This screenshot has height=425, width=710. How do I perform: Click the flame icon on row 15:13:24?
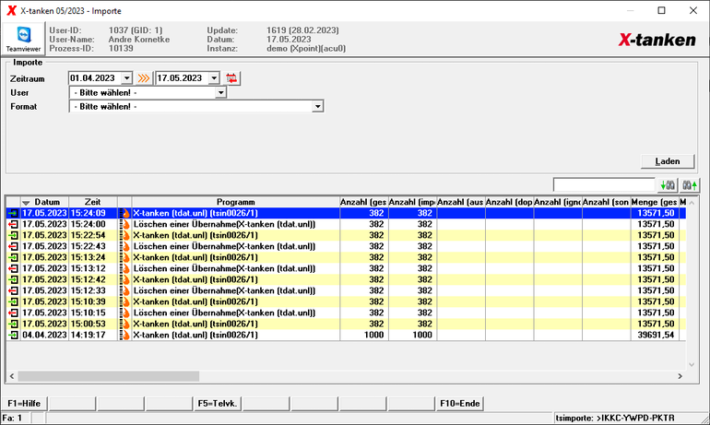point(124,257)
